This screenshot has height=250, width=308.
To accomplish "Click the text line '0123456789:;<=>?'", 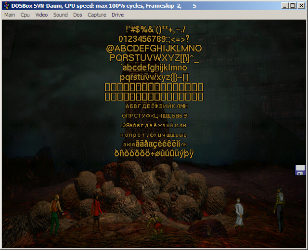I will [x=154, y=39].
